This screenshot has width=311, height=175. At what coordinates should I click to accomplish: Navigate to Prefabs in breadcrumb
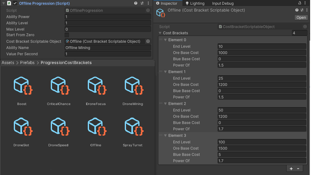27,63
